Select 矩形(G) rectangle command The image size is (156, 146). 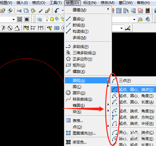coord(88,65)
